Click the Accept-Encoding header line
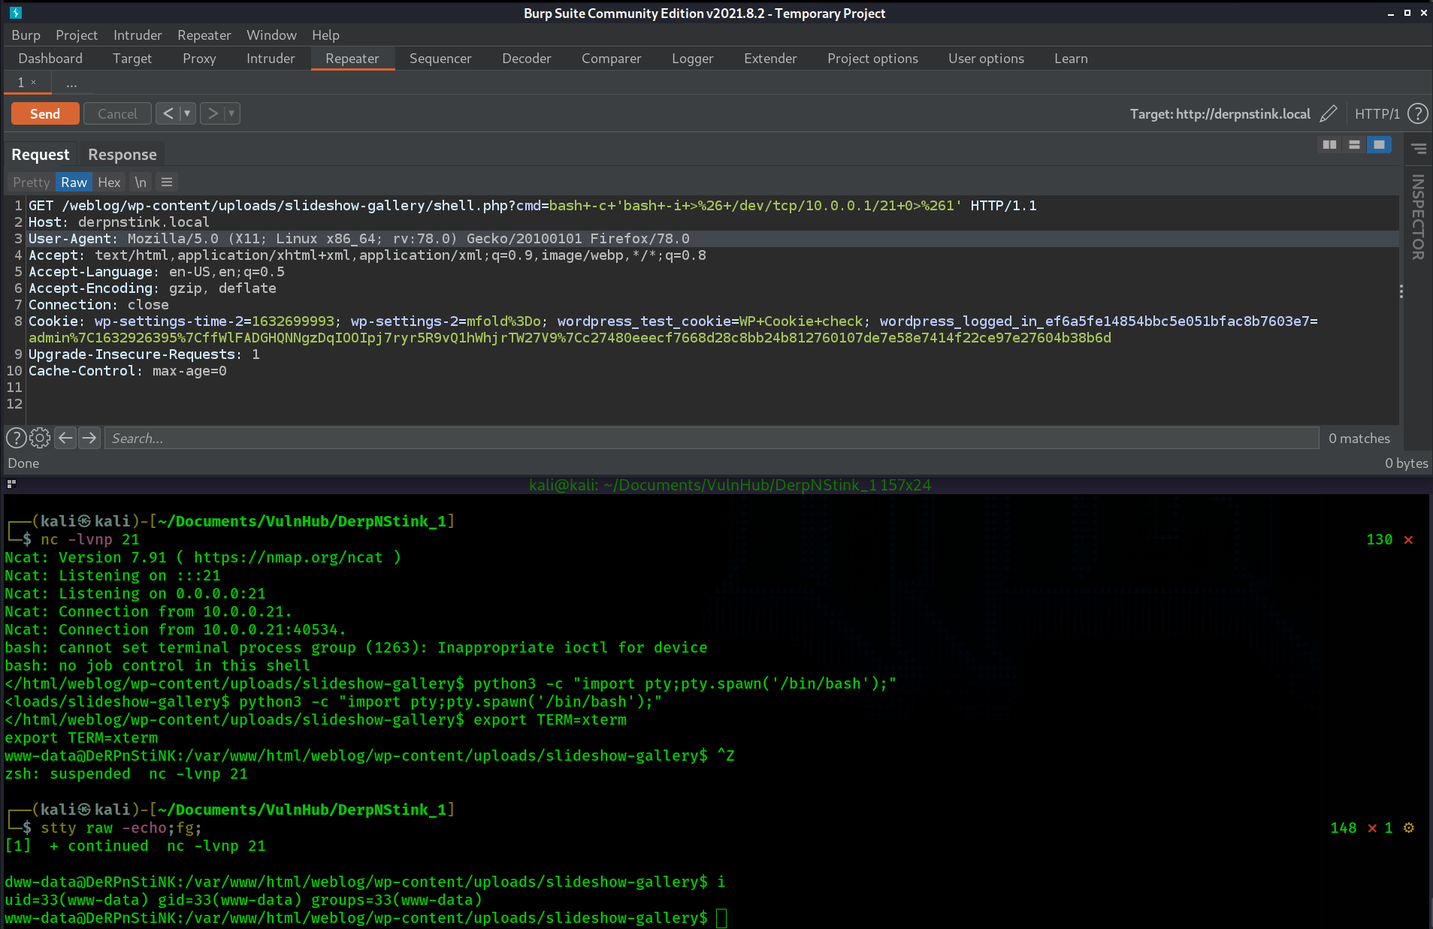 tap(153, 288)
